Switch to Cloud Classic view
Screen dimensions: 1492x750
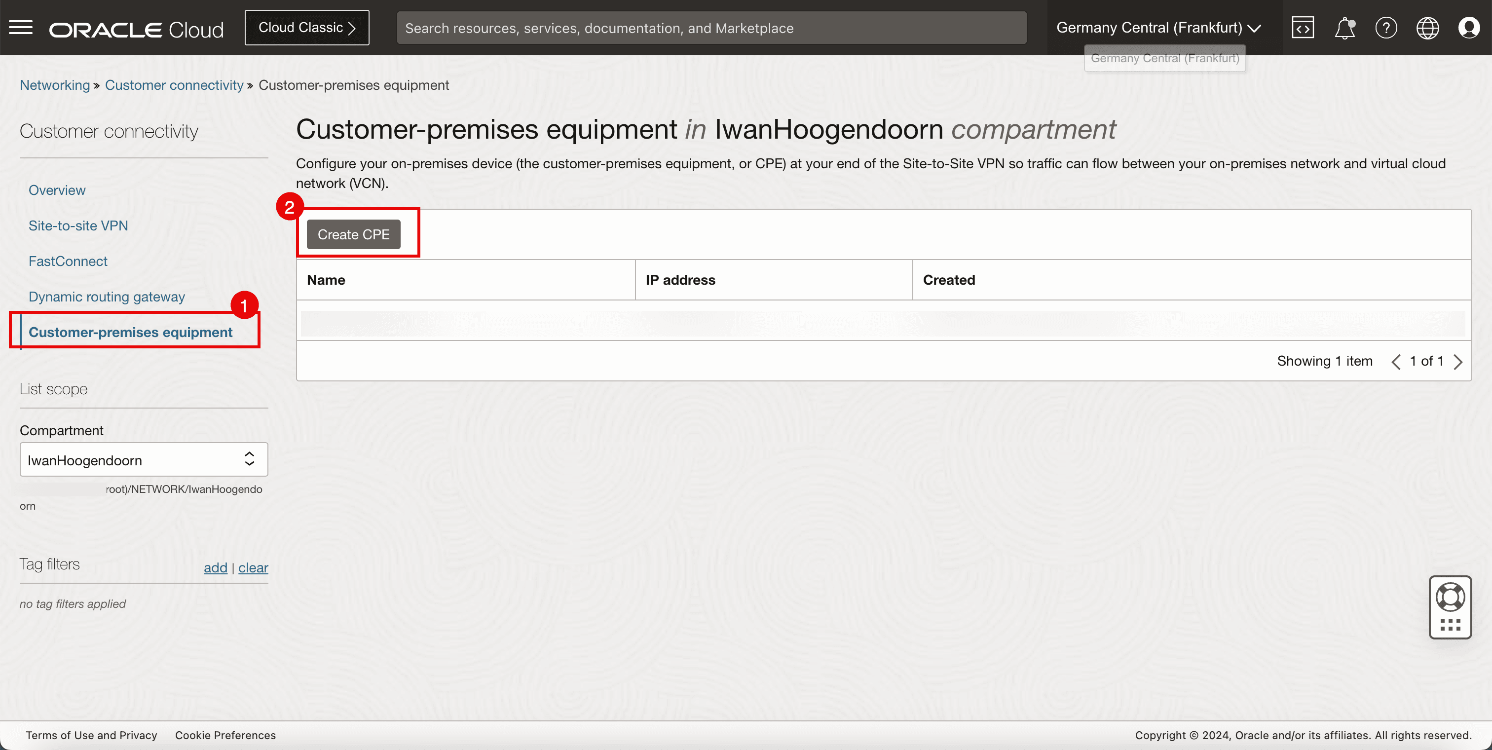[x=306, y=27]
